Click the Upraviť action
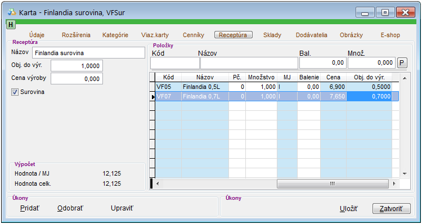The width and height of the screenshot is (422, 224). coord(122,208)
